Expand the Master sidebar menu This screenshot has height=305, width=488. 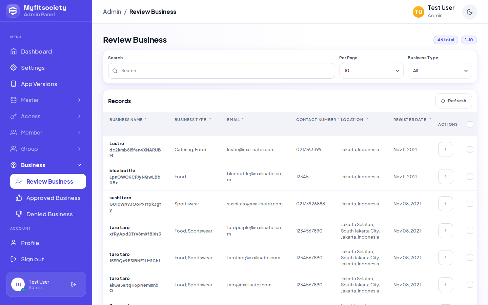coord(46,100)
